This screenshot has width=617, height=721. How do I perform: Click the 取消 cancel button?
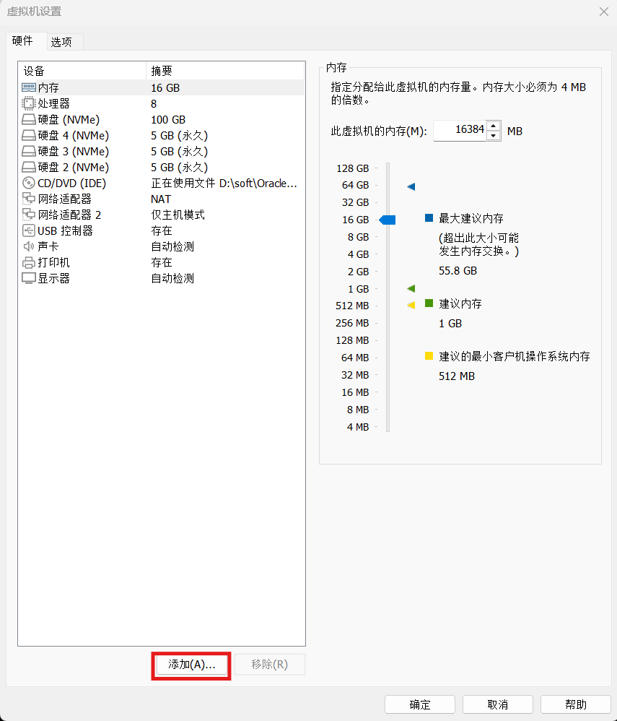click(x=497, y=704)
